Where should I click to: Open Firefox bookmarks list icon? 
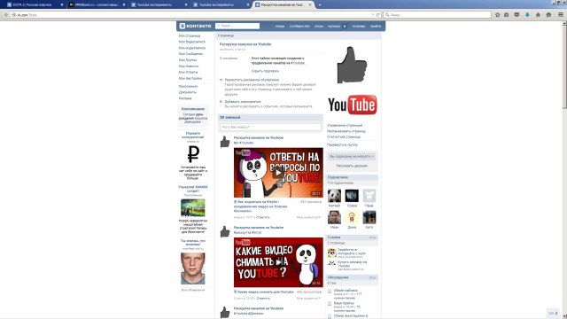coord(506,15)
